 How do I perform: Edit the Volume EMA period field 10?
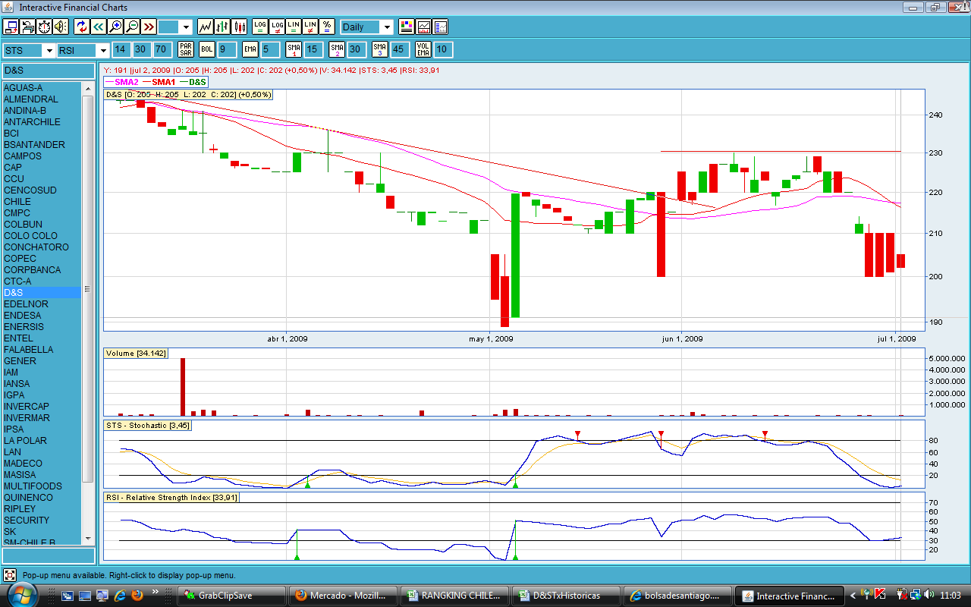pyautogui.click(x=443, y=50)
